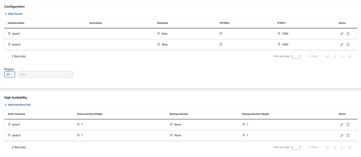The width and height of the screenshot is (361, 157).
Task: Delete the ipsec1 interface pair entry
Action: tap(348, 124)
